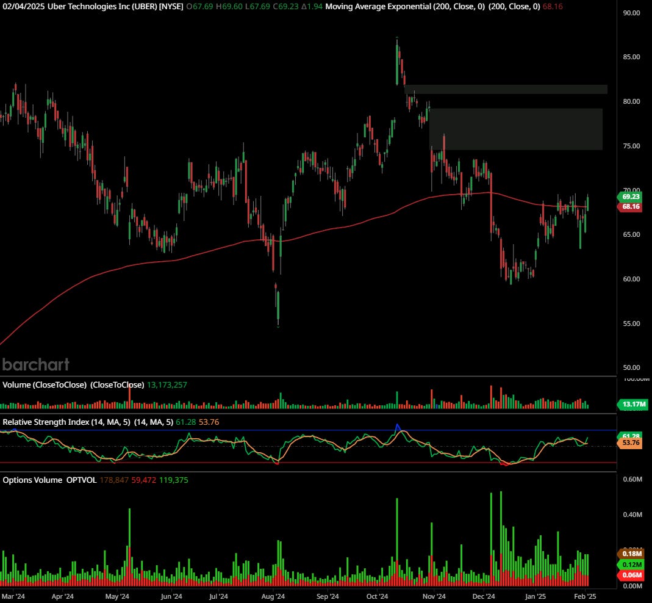Select the green 13.17M volume tag
652x603 pixels.
632,404
